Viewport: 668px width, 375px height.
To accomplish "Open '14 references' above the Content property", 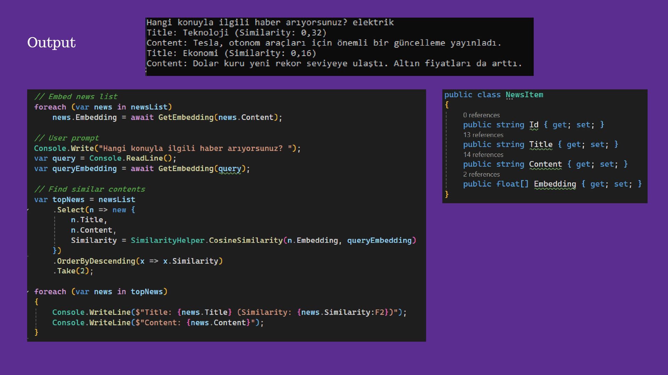I will pos(483,155).
